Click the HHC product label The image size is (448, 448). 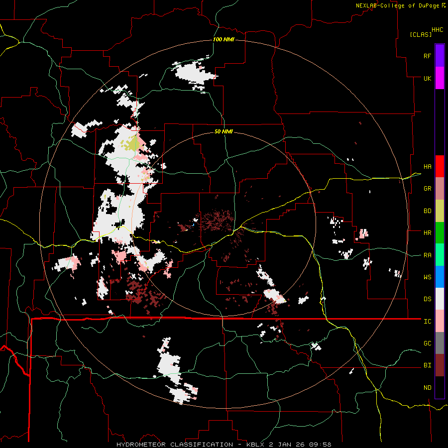coord(438,30)
